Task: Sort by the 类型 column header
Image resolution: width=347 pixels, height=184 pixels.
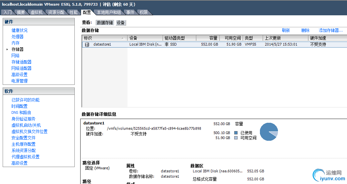Action: (253, 38)
